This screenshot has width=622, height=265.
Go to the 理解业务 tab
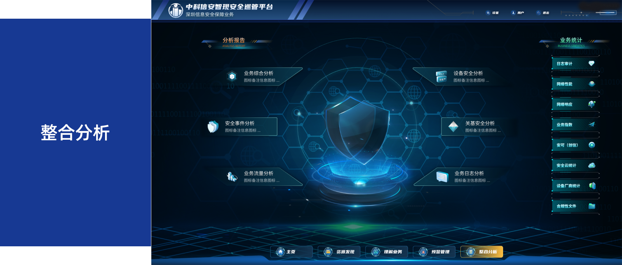tap(387, 252)
